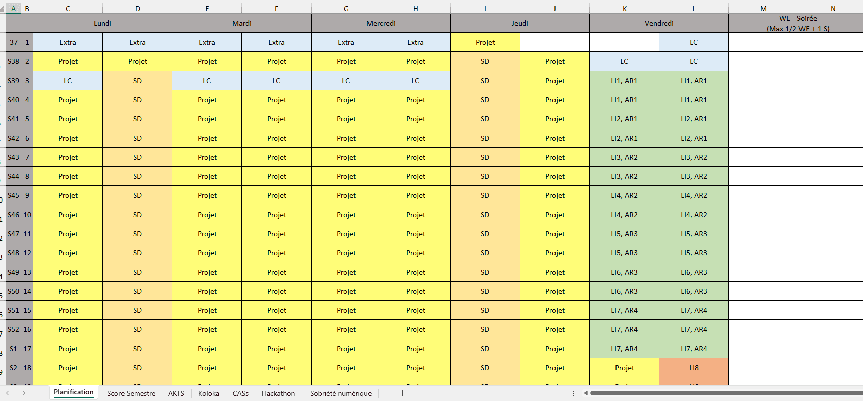Screen dimensions: 863x401
Task: Click the previous sheet navigation arrow
Action: point(8,393)
